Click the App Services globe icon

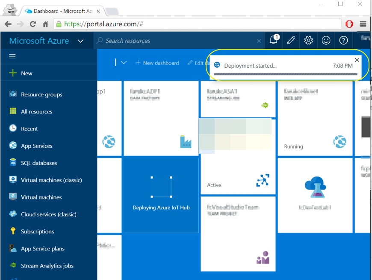[13, 145]
